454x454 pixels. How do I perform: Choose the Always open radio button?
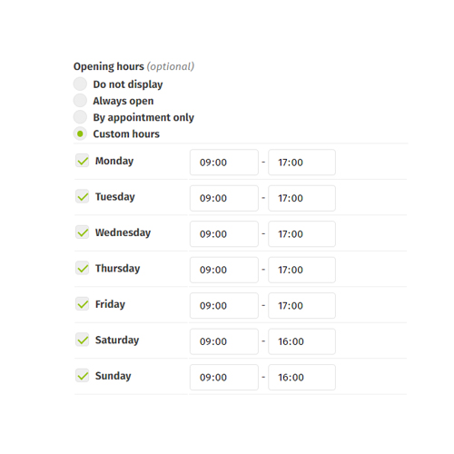click(x=80, y=101)
